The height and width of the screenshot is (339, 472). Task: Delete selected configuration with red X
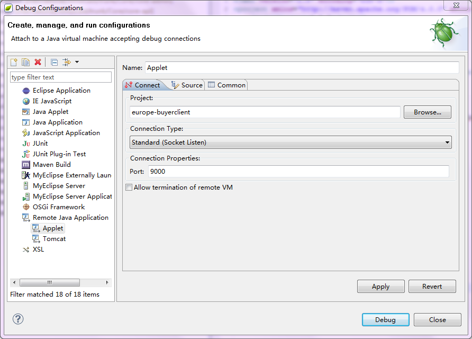(x=38, y=62)
